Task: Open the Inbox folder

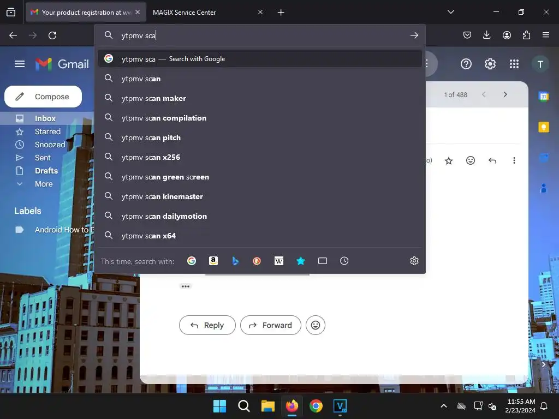Action: click(45, 118)
